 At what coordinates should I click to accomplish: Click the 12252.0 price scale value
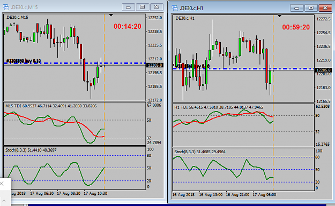click(155, 18)
